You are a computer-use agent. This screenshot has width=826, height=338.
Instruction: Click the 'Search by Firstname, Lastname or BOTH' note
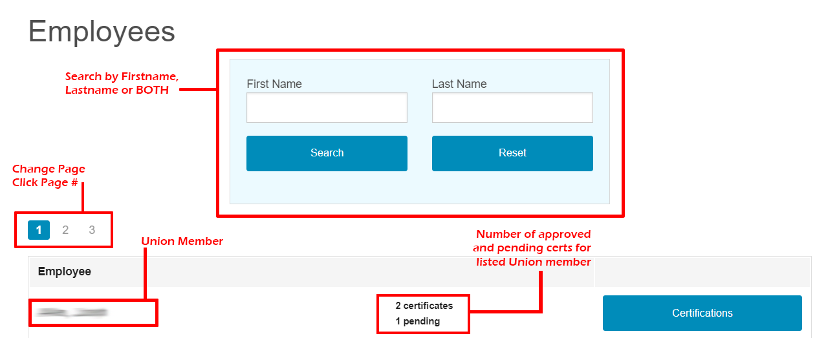pos(122,83)
